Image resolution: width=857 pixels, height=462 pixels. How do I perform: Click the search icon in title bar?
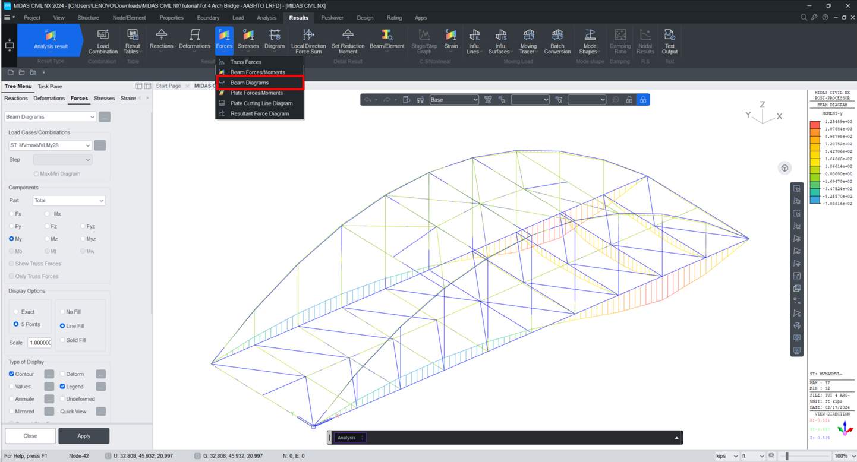(x=804, y=18)
